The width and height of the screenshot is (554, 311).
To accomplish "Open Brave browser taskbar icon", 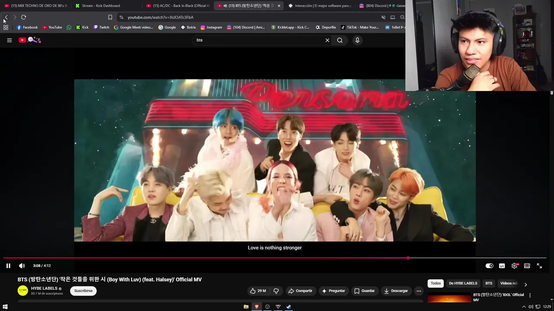I will click(257, 307).
